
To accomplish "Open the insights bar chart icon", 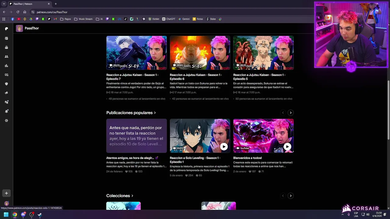I will pyautogui.click(x=6, y=66).
